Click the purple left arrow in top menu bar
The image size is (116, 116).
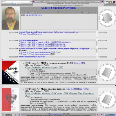pos(34,1)
